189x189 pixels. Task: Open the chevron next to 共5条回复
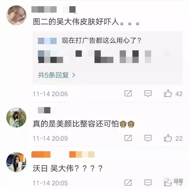point(74,75)
